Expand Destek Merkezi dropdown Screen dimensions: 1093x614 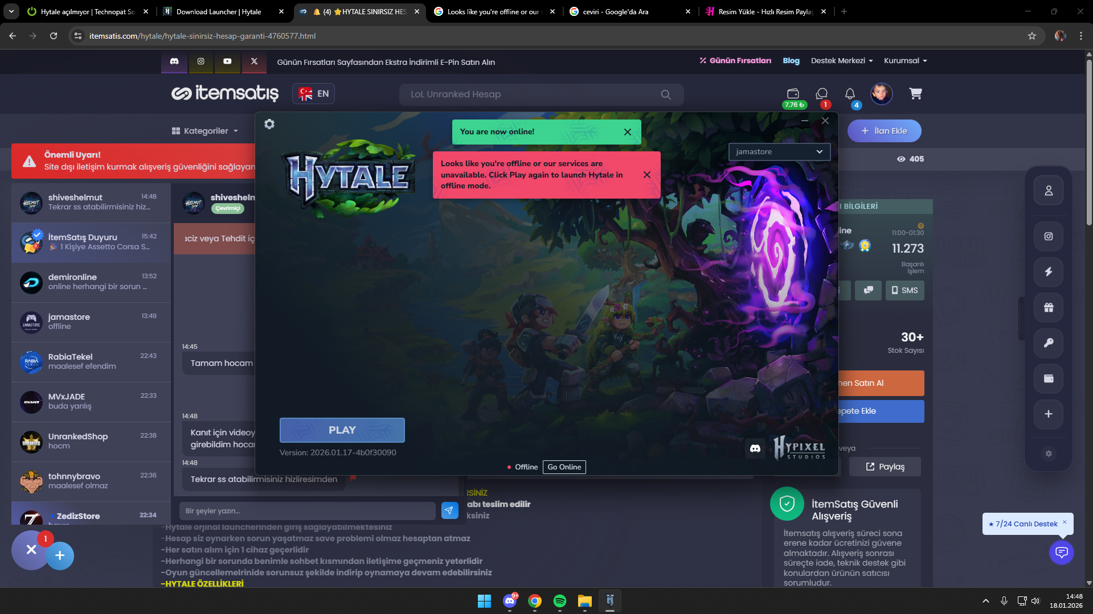pyautogui.click(x=842, y=61)
